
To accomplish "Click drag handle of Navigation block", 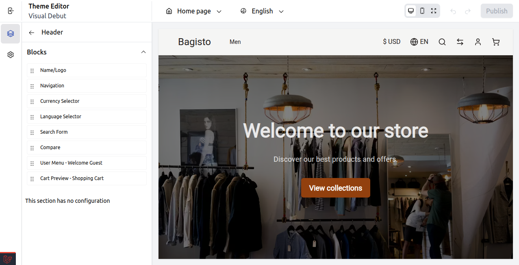I will [32, 86].
